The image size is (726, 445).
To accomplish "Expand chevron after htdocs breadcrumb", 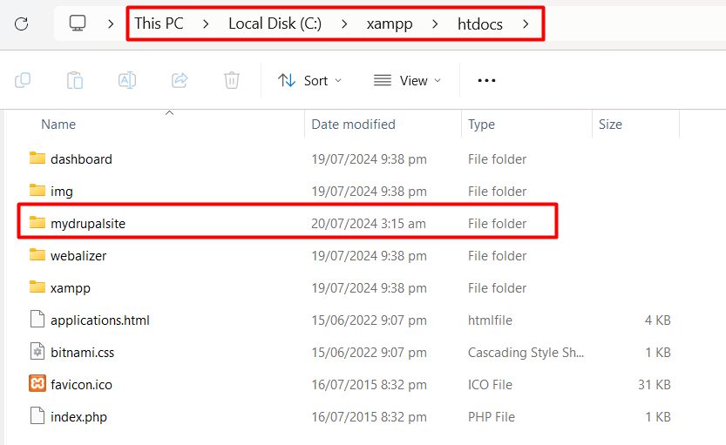I will 526,24.
